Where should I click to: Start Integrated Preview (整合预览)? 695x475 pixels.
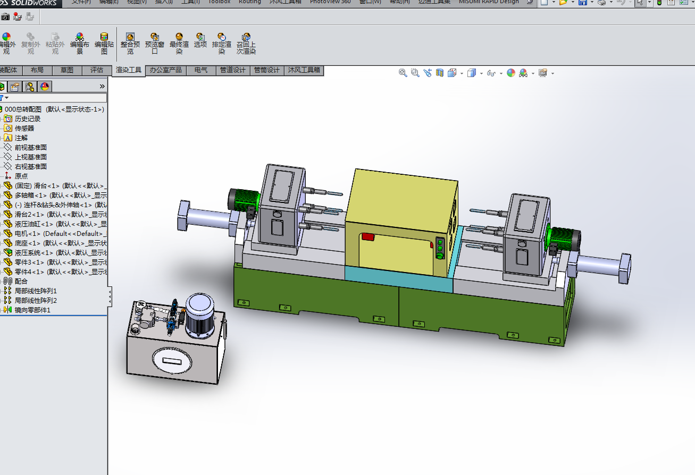(130, 43)
